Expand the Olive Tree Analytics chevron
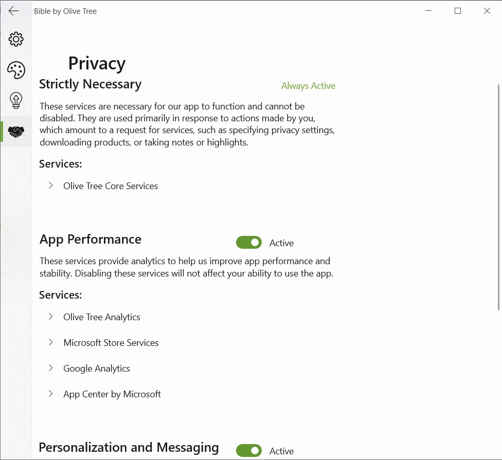The height and width of the screenshot is (460, 502). 50,317
